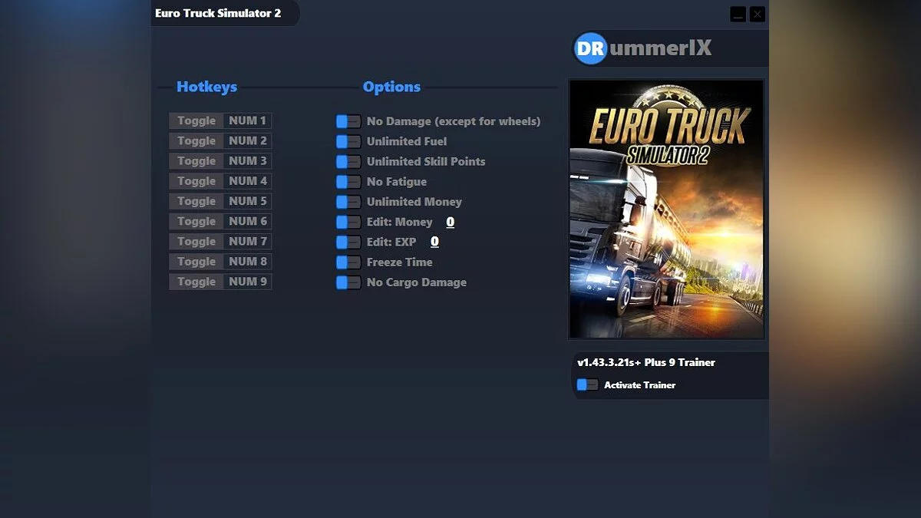Select the Euro Truck Simulator 2 title tab

click(217, 13)
